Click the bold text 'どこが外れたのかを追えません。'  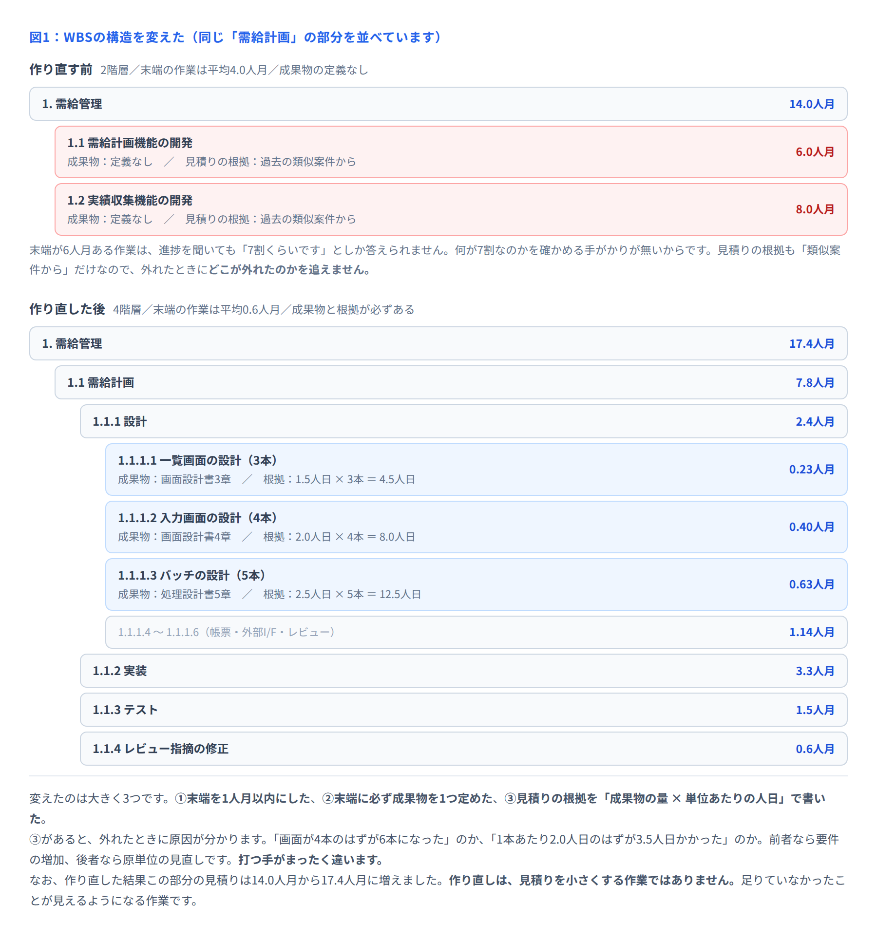coord(290,270)
